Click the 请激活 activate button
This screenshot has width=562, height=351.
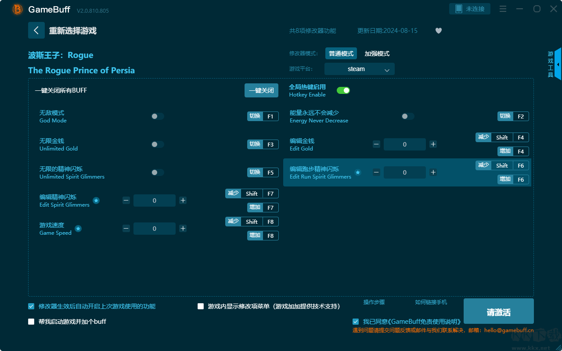[x=499, y=312]
